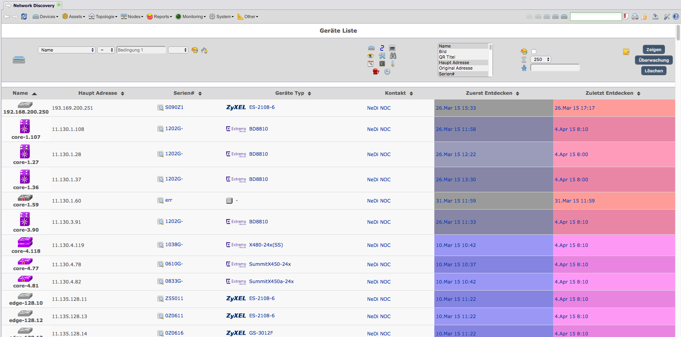Click the red bookmark page icon
681x337 pixels.
(x=626, y=17)
